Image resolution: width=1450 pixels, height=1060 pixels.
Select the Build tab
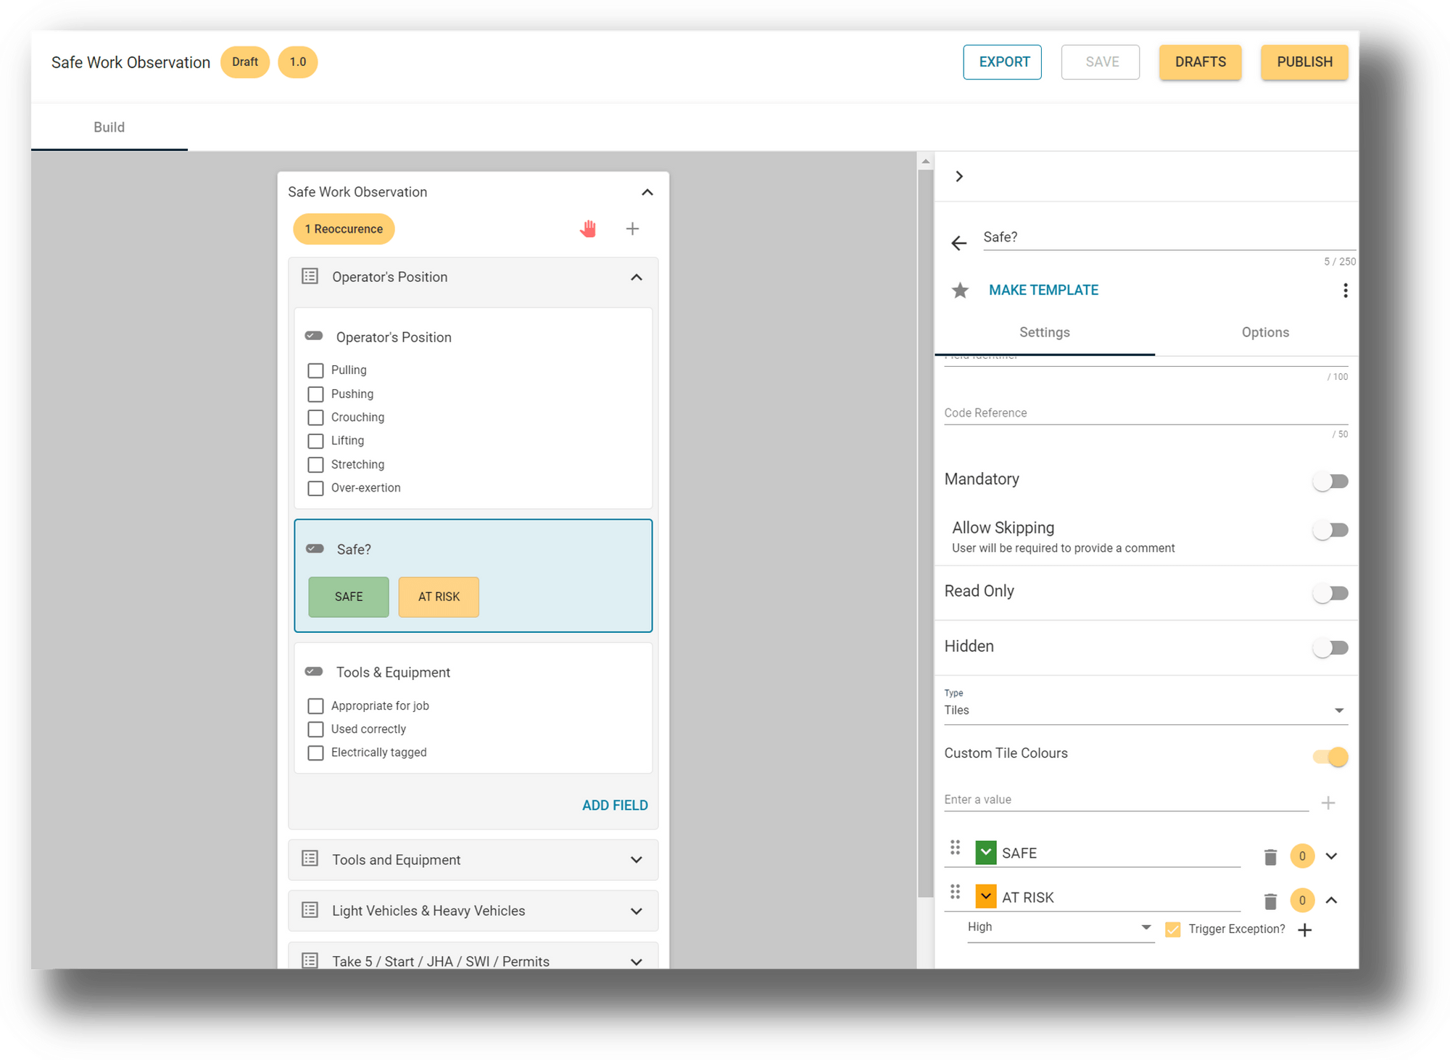[109, 127]
